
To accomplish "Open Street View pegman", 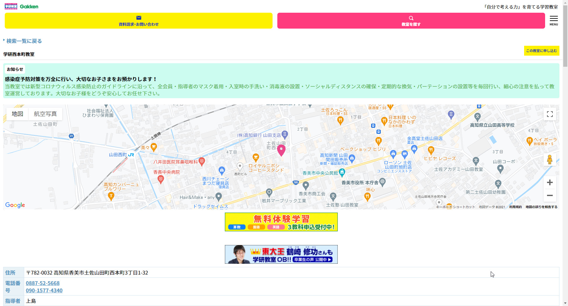I will point(550,160).
